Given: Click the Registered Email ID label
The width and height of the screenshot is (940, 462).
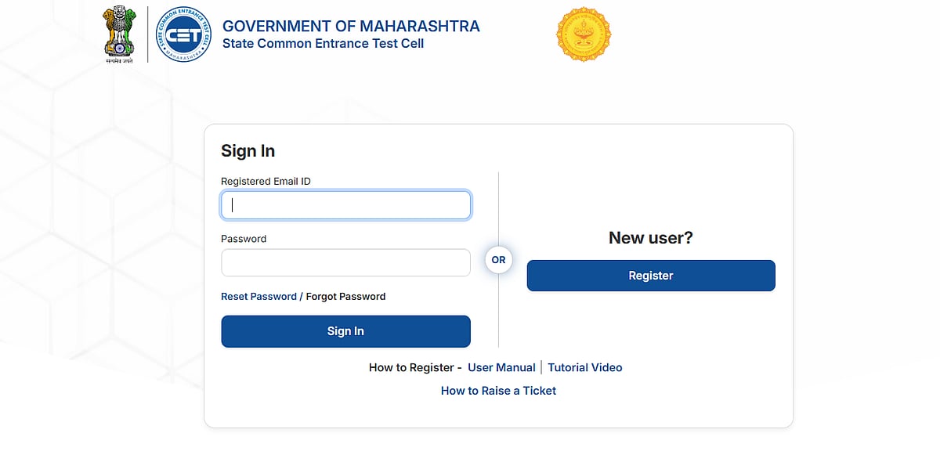Looking at the screenshot, I should tap(266, 182).
